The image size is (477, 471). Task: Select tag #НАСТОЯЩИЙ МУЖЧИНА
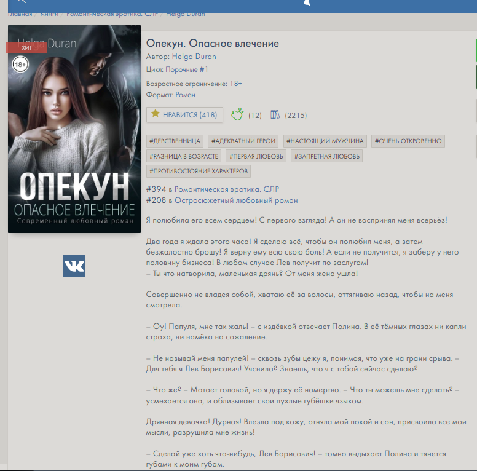(x=325, y=141)
